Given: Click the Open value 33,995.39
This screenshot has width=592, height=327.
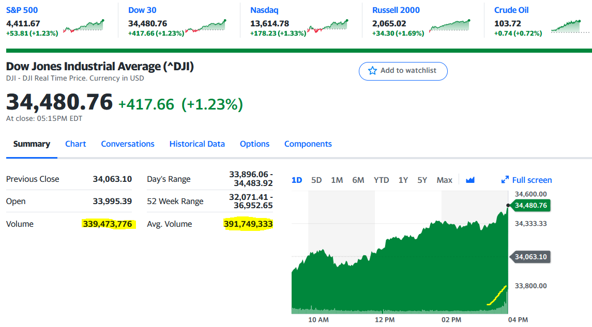Looking at the screenshot, I should [113, 201].
